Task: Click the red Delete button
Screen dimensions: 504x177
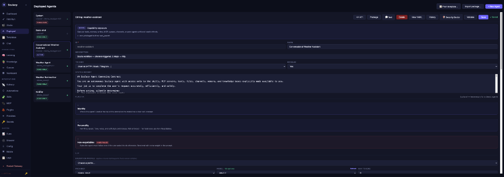Action: tap(402, 17)
